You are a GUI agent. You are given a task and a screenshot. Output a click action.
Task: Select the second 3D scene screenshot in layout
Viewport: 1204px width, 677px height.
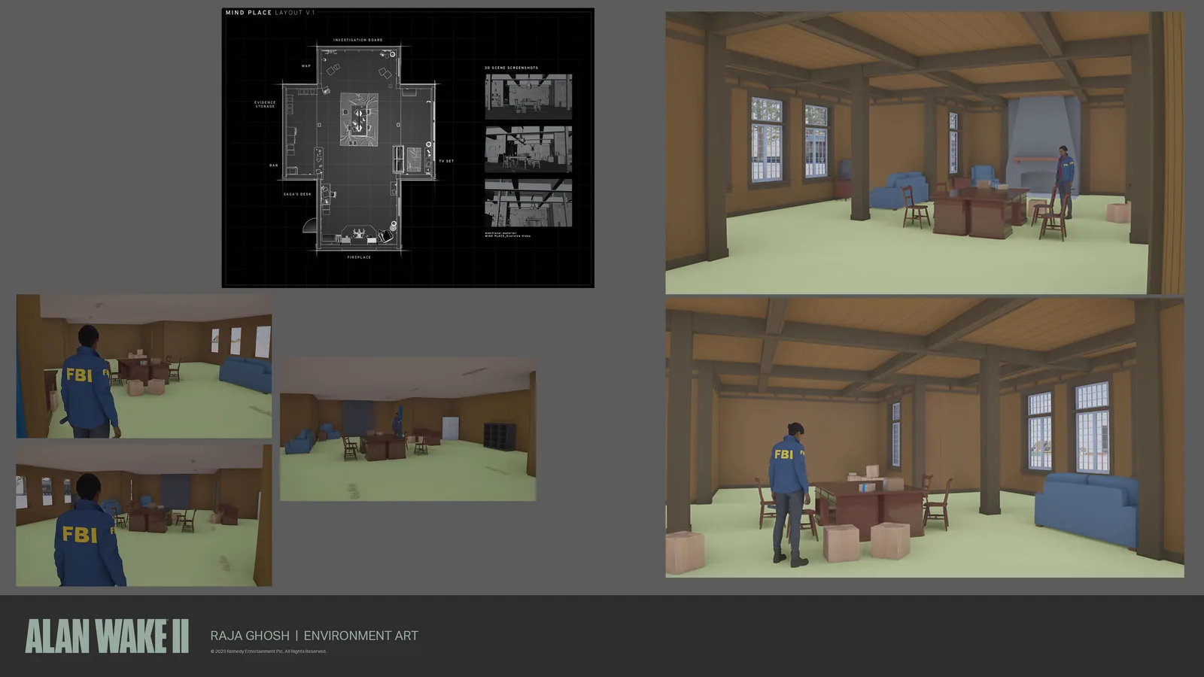coord(528,149)
